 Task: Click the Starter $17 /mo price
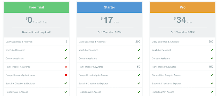(x=109, y=20)
